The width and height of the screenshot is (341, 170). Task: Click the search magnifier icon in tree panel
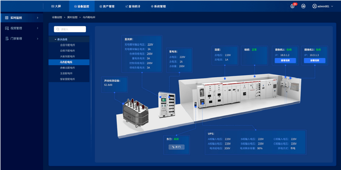tap(58, 29)
